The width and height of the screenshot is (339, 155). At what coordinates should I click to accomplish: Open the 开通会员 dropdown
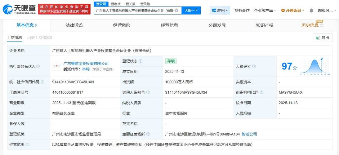coord(292,10)
